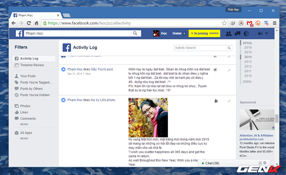Jump to year 2014 in timeline
This screenshot has height=175, width=286.
248,57
